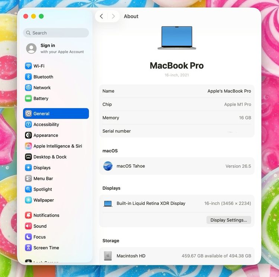Image resolution: width=279 pixels, height=277 pixels.
Task: Click the Spotlight magnifier icon
Action: tap(28, 189)
